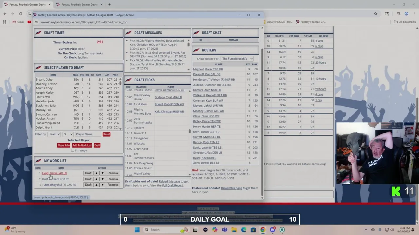The height and width of the screenshot is (235, 419).
Task: Open Mayfield, Baker TBB QB roster link
Action: point(208,69)
